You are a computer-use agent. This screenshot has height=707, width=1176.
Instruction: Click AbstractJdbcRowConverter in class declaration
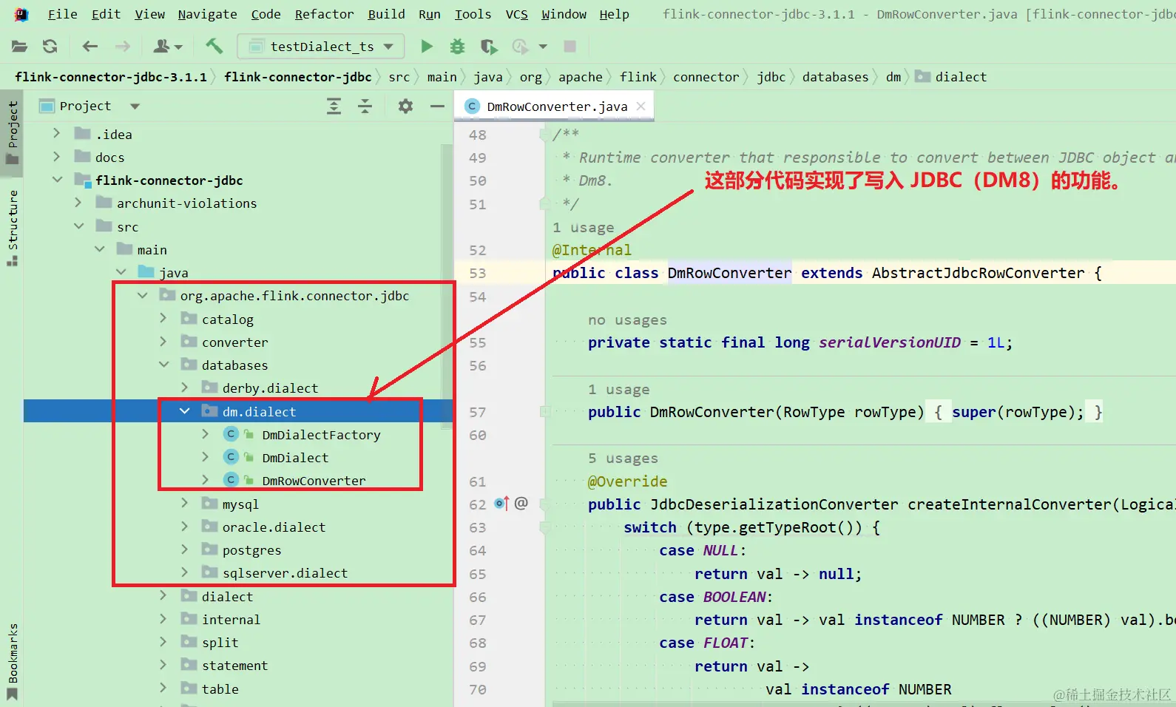click(x=979, y=273)
